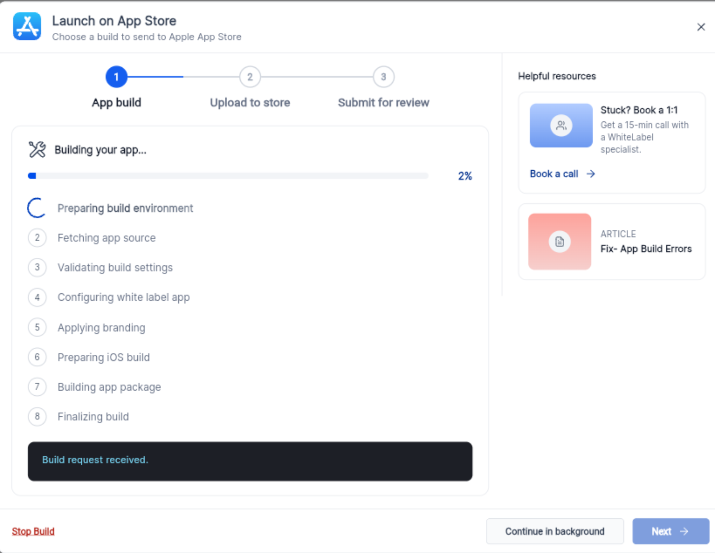Viewport: 715px width, 553px height.
Task: Click the Stop Build link
Action: (x=33, y=531)
